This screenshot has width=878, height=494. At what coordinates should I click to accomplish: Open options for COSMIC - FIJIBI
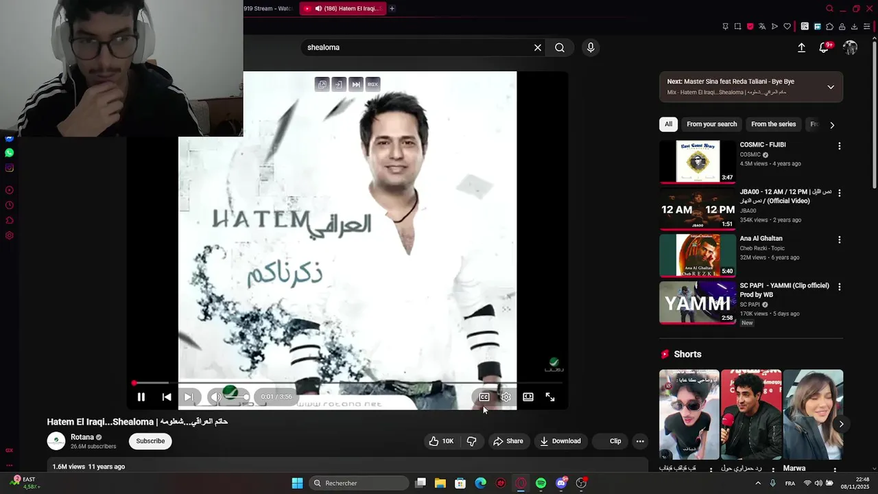click(x=839, y=146)
